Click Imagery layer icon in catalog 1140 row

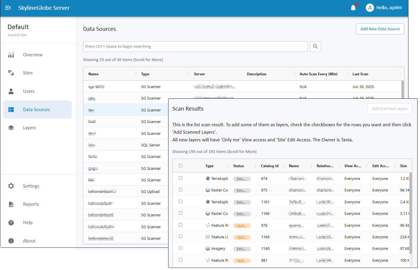208,249
